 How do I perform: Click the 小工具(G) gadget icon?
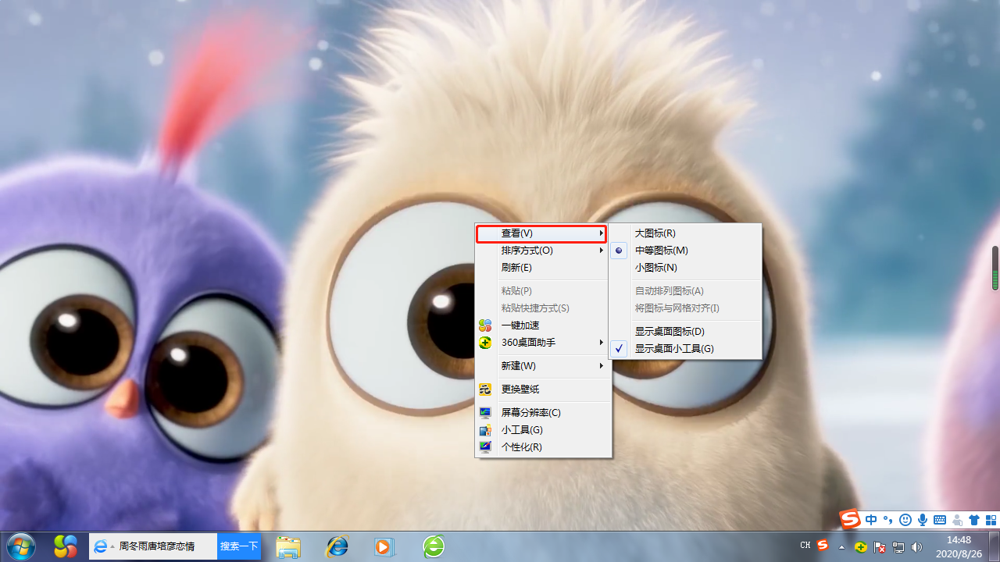485,430
